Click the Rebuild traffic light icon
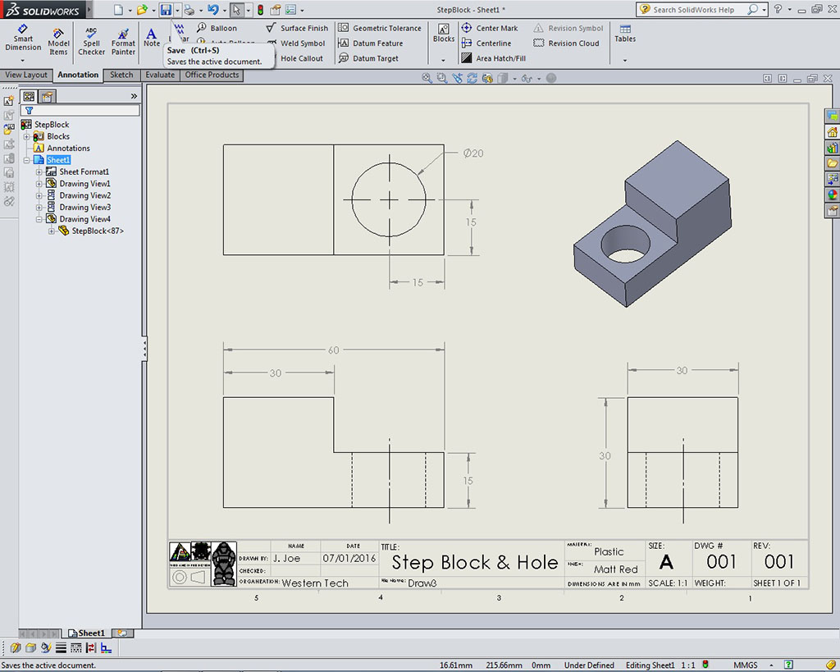 260,10
